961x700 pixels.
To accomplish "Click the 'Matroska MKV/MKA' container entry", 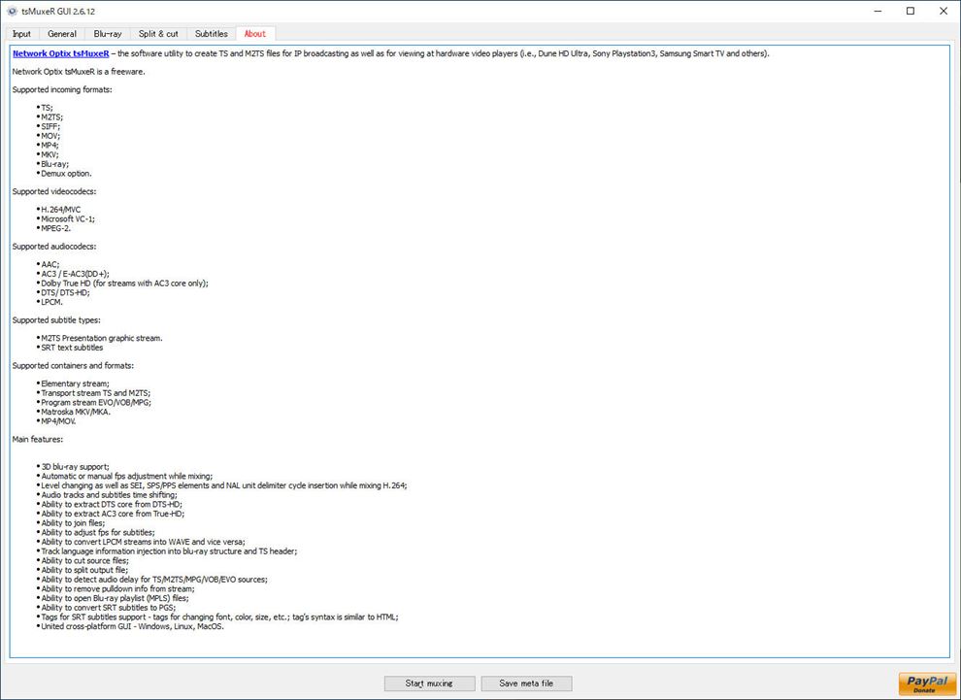I will [76, 412].
